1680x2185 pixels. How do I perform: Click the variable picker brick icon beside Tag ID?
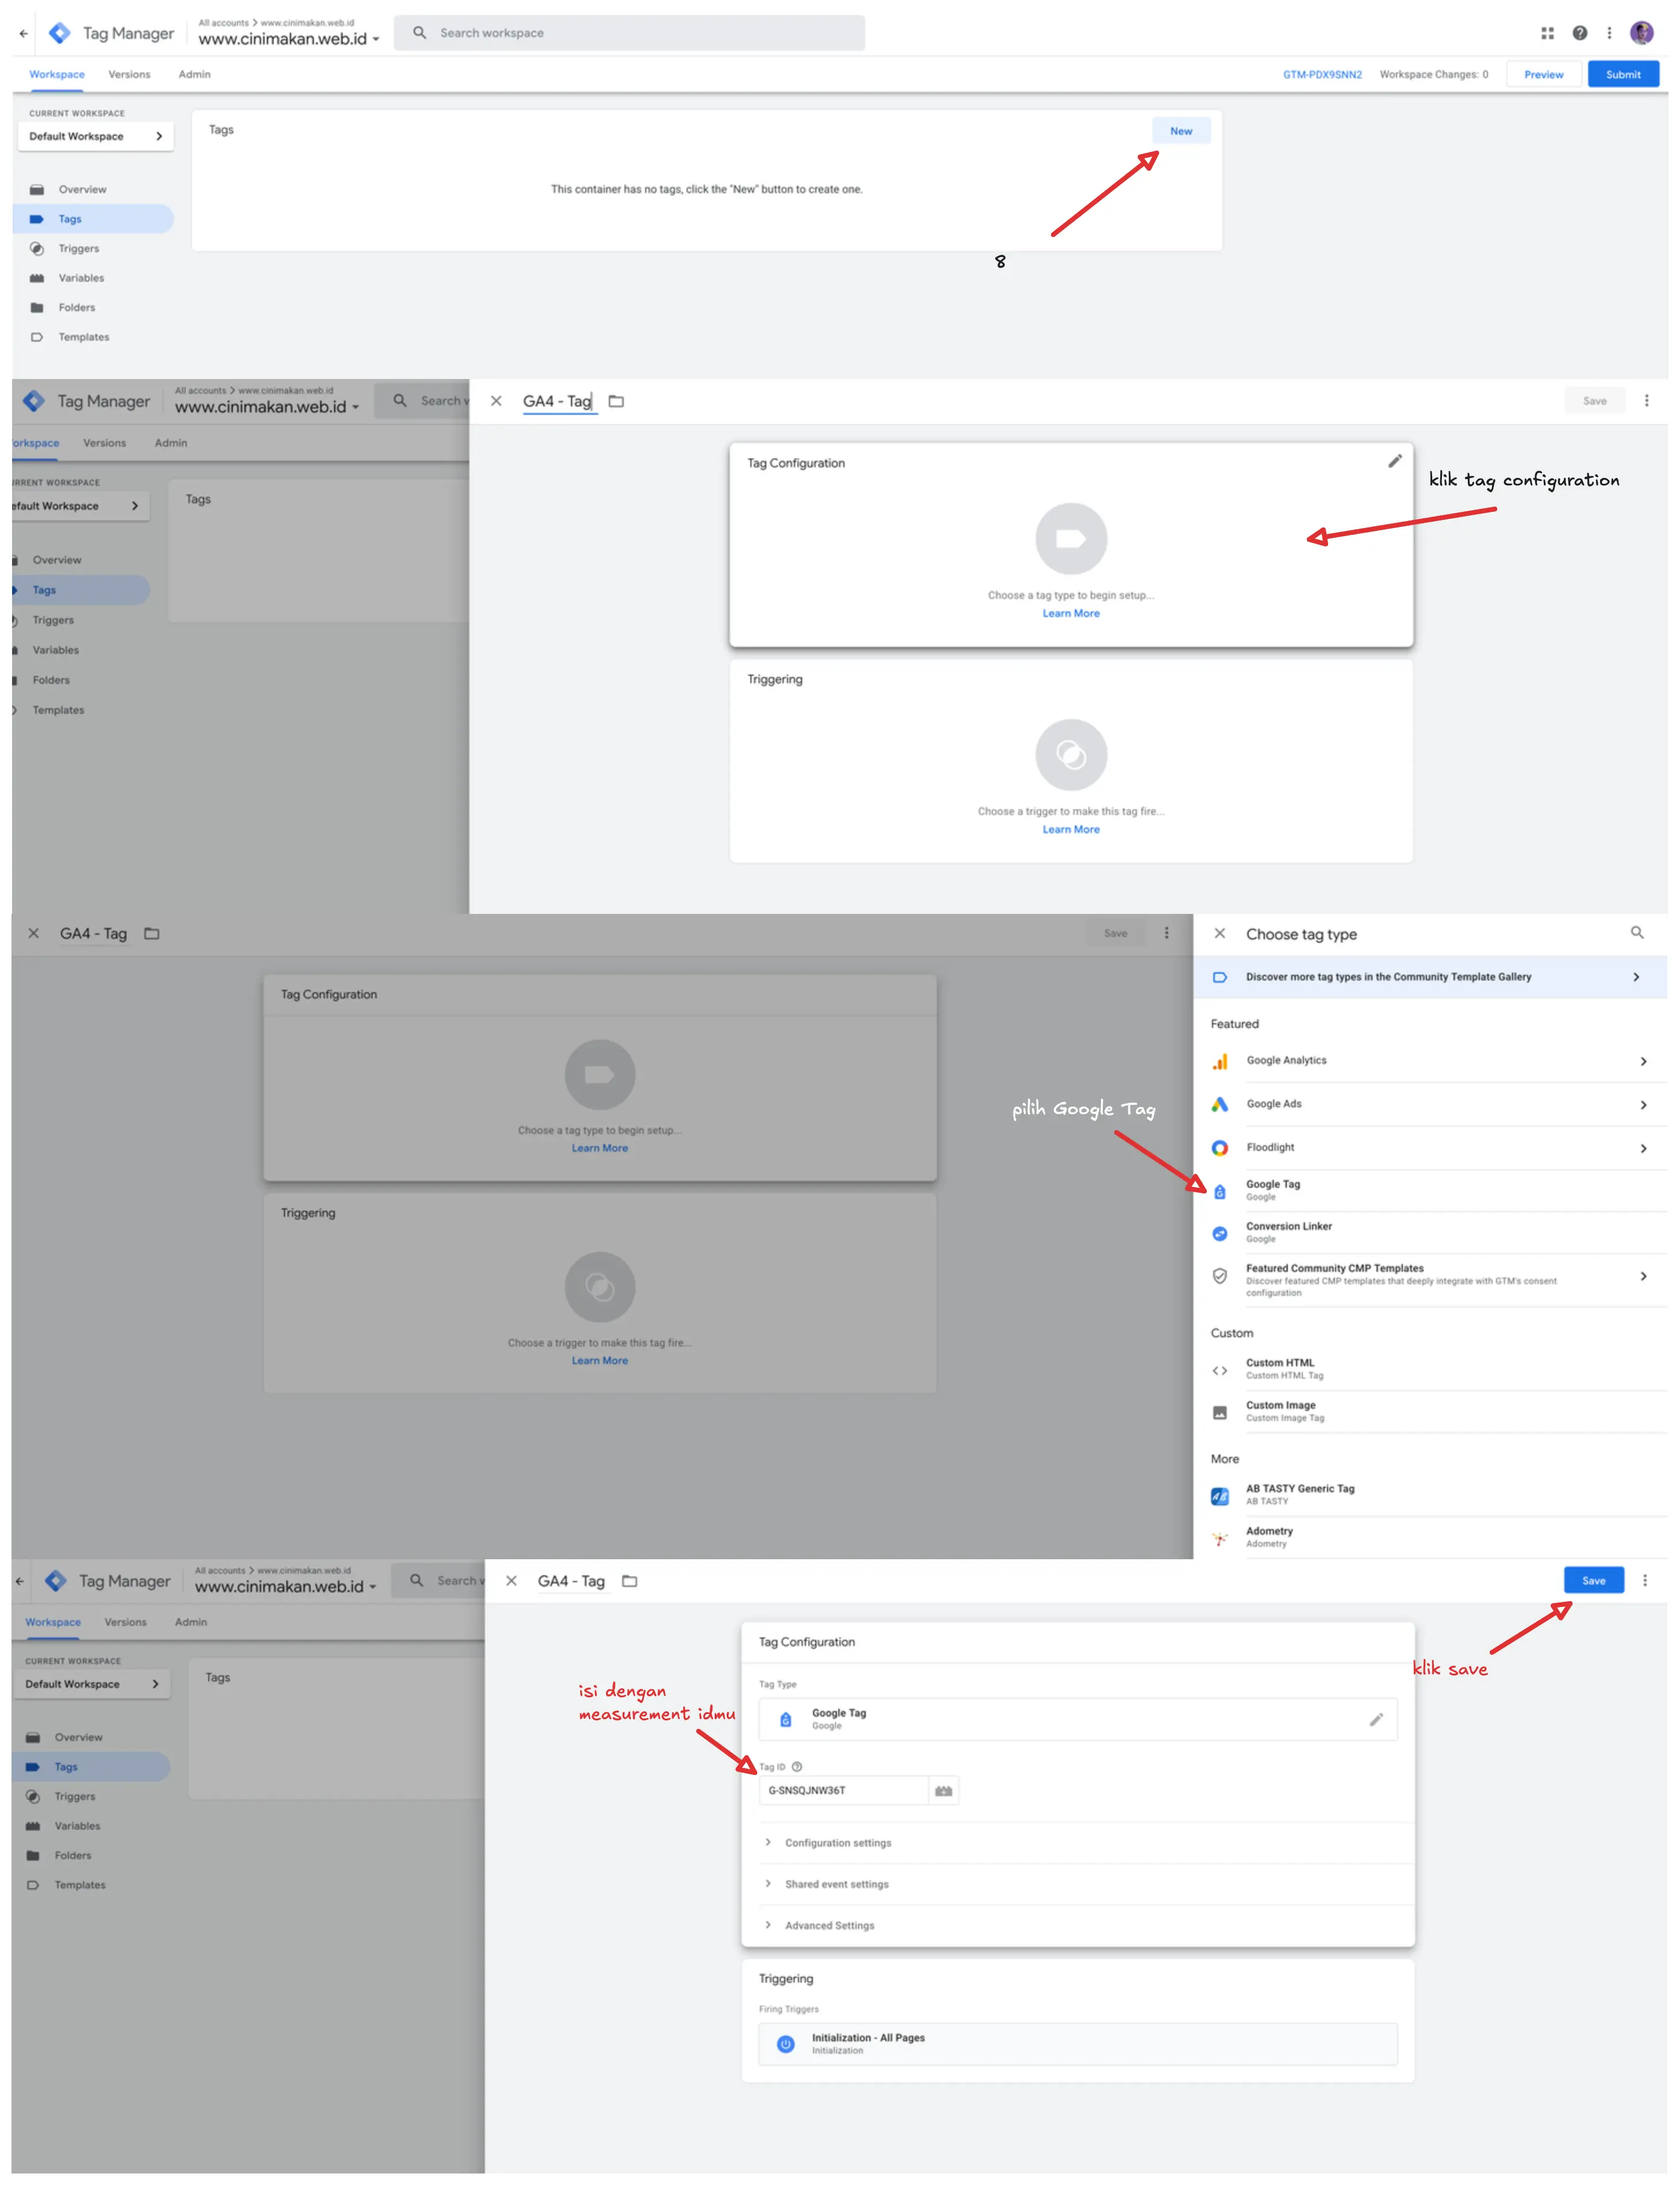[943, 1790]
